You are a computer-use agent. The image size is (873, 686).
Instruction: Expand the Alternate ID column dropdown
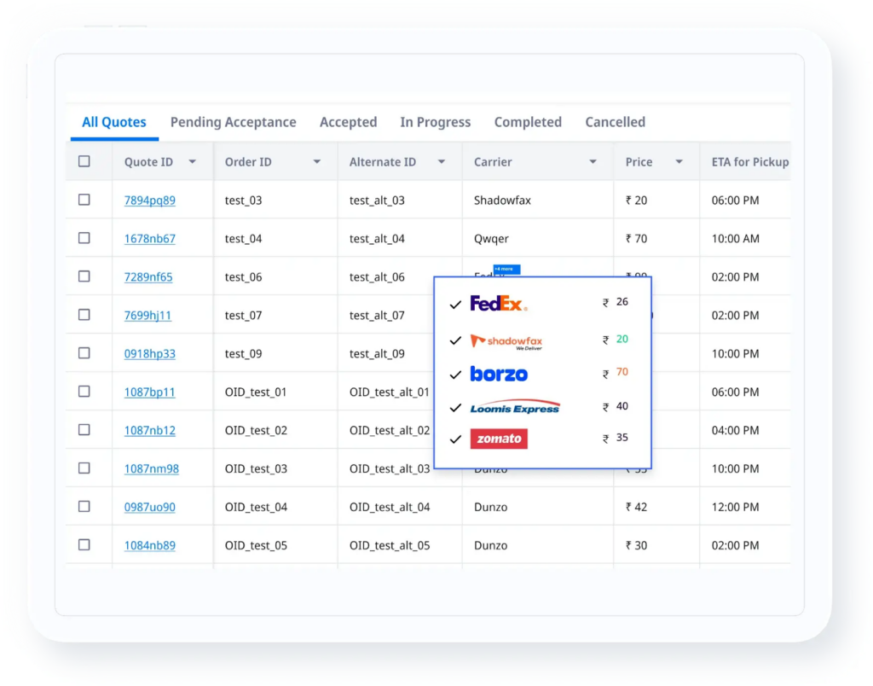click(442, 161)
